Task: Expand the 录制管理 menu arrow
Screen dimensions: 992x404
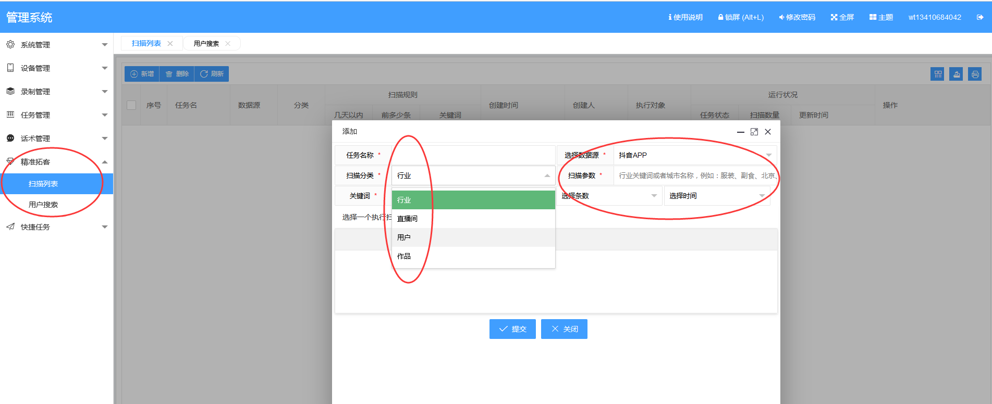Action: coord(105,92)
